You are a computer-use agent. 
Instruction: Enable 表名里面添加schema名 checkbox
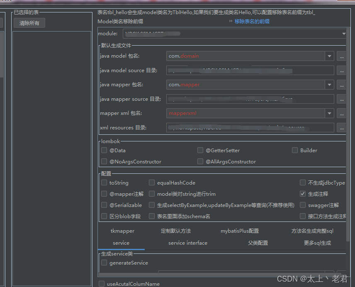click(152, 216)
